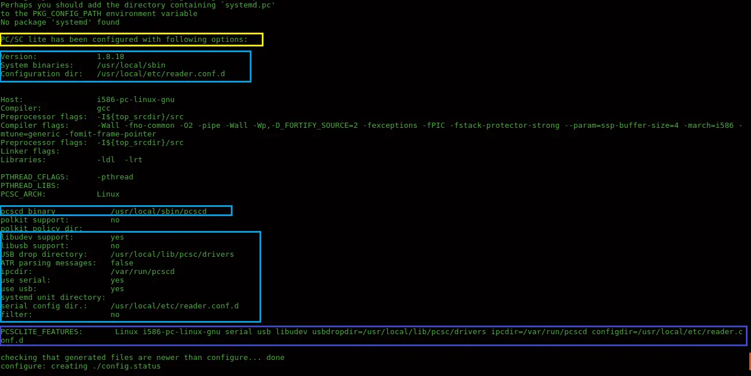Click the Version value 1.8.18
Screen dimensions: 751x376
pos(111,57)
